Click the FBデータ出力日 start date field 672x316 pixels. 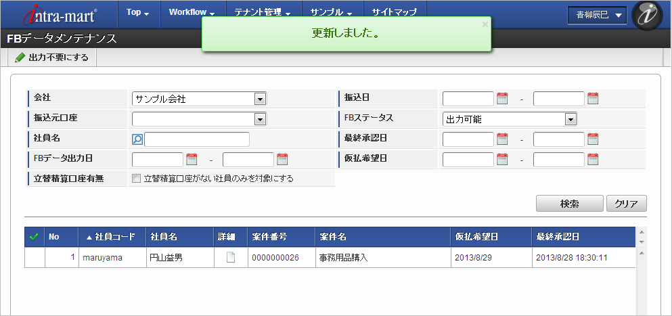(158, 160)
